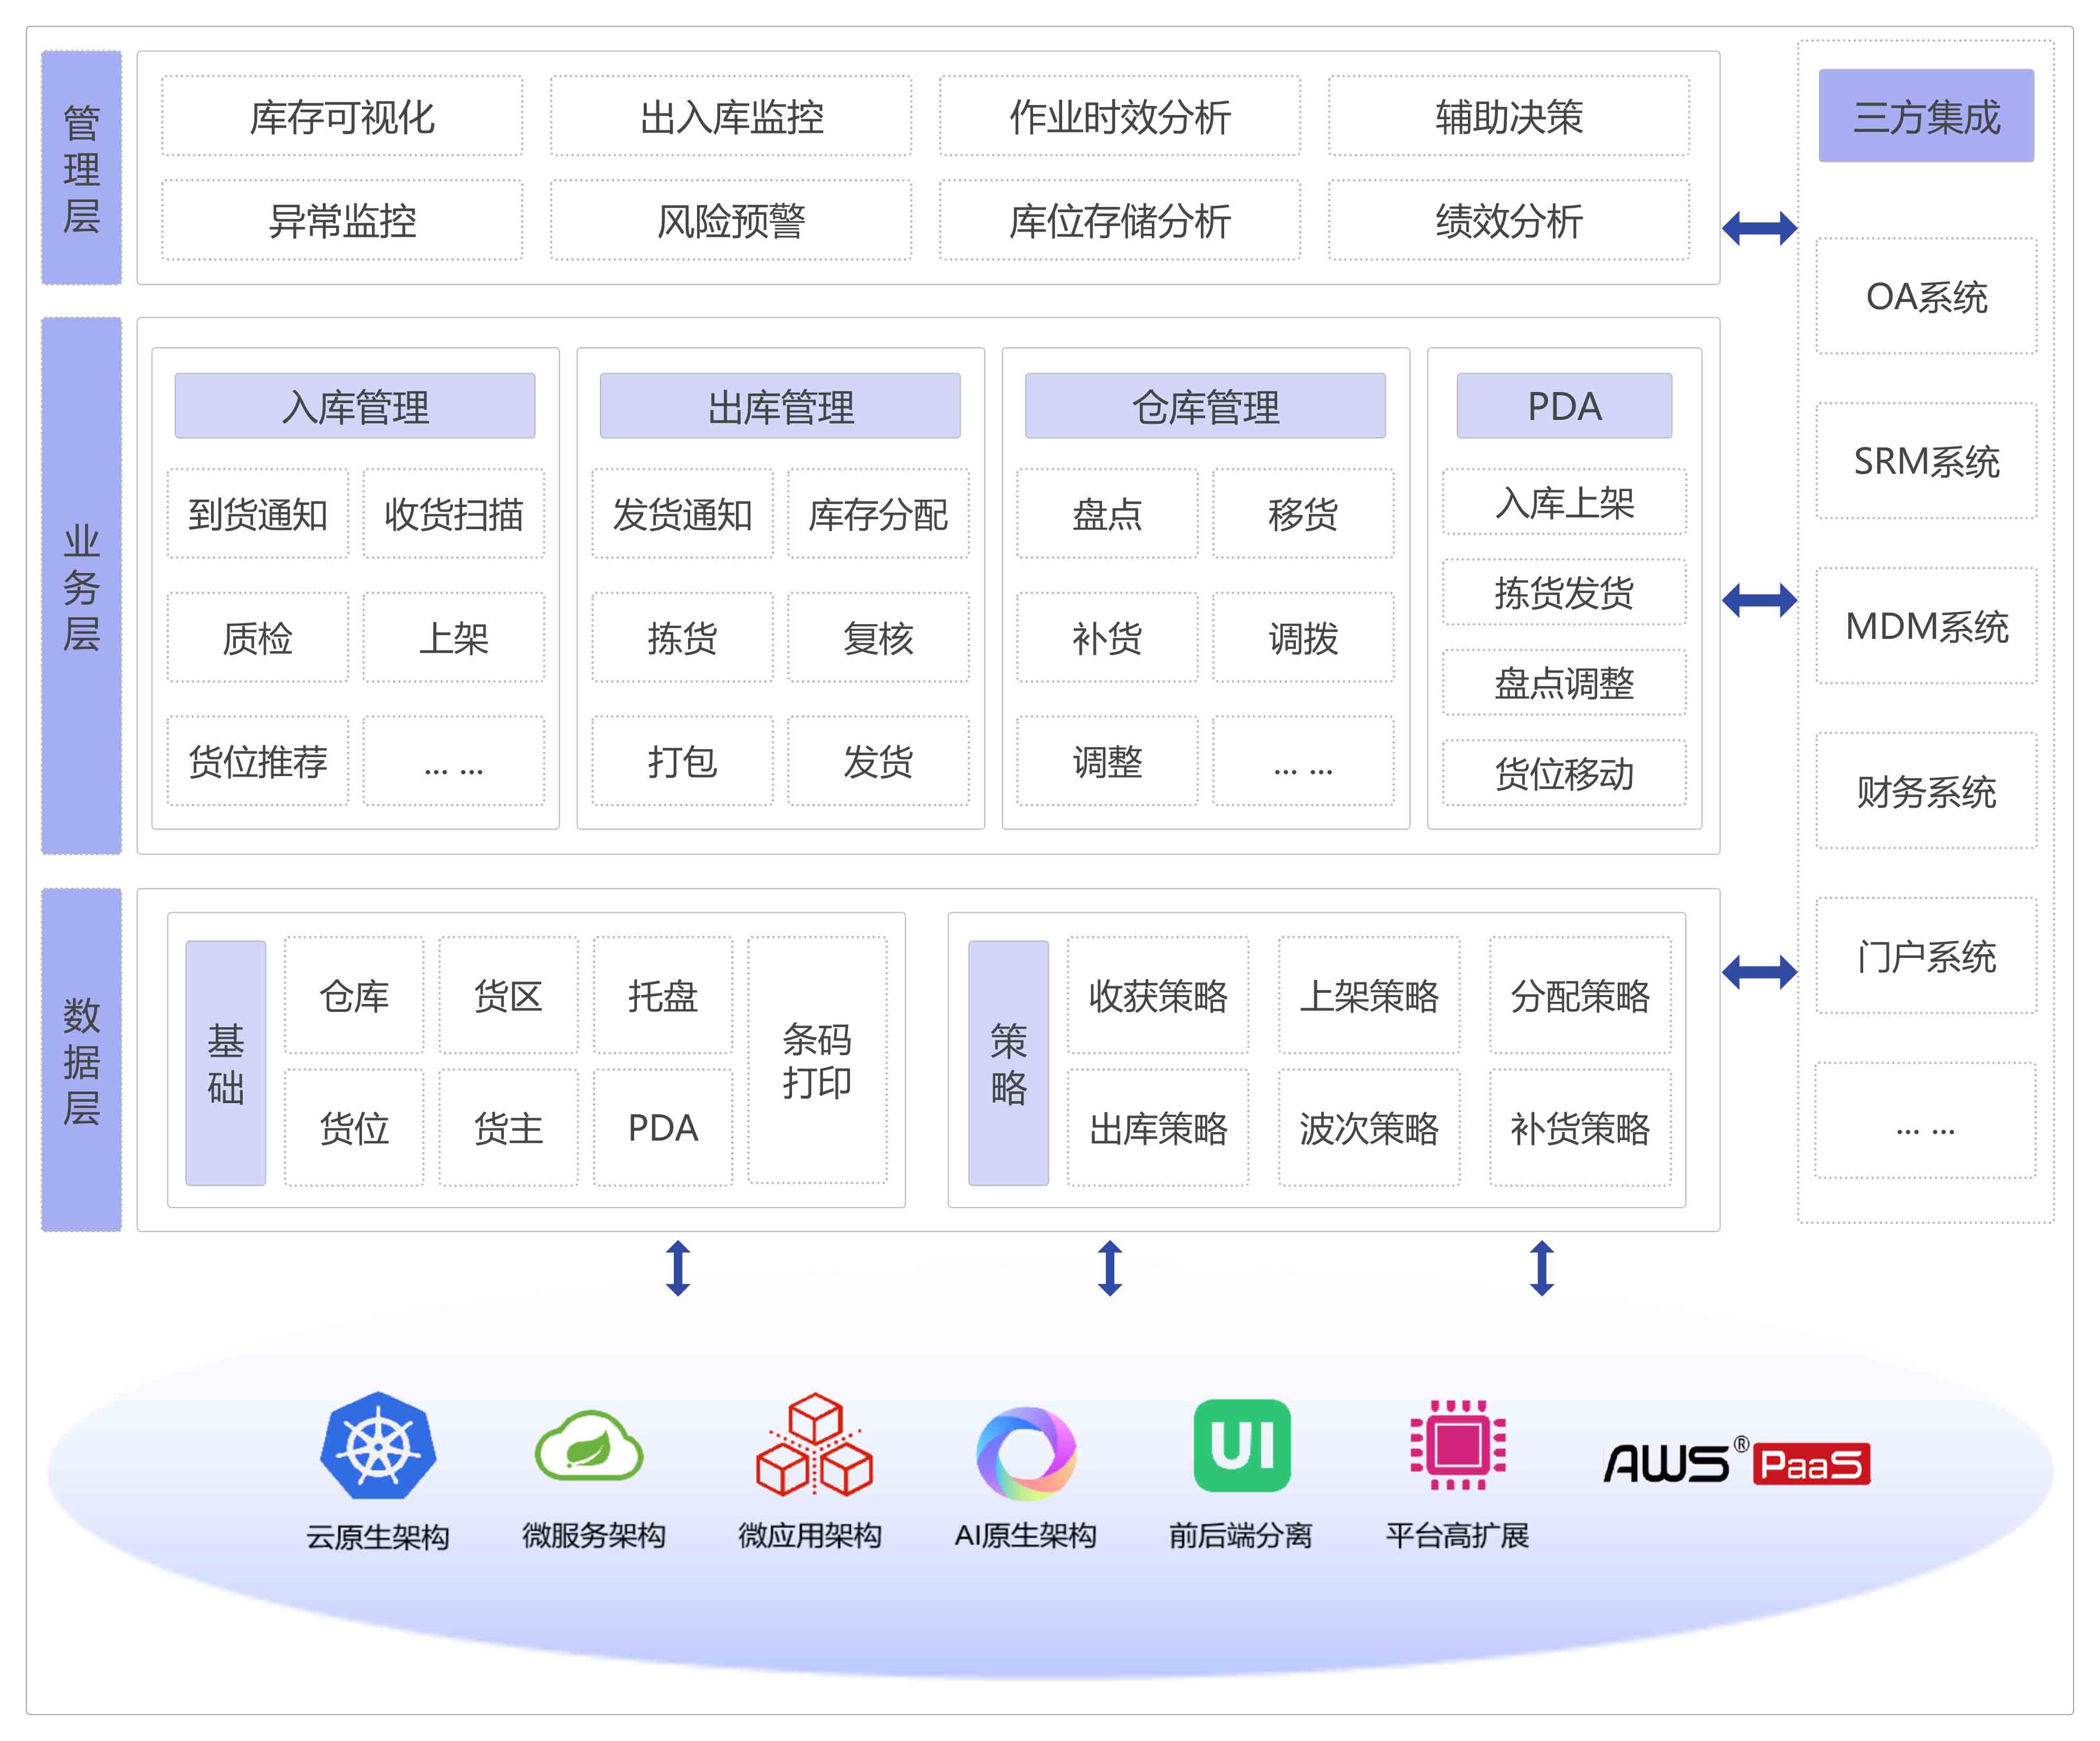Select the 条码打印 box
Screen dimensions: 2100x1741
pos(817,1061)
